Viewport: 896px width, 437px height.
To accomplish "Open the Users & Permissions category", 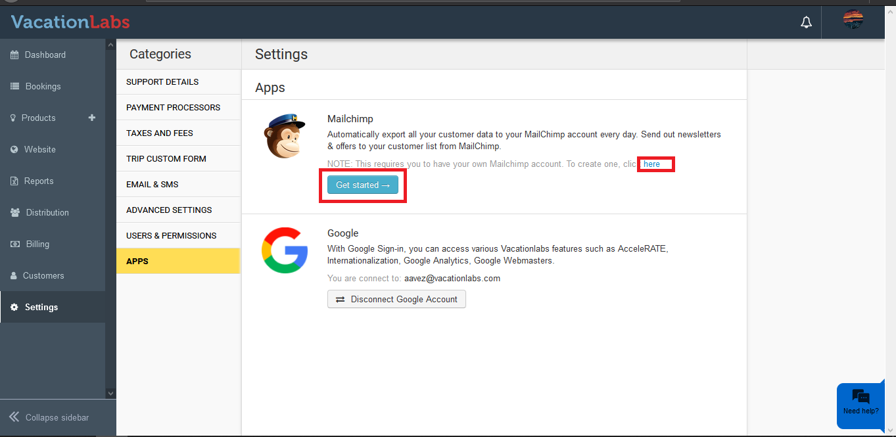I will pyautogui.click(x=178, y=235).
